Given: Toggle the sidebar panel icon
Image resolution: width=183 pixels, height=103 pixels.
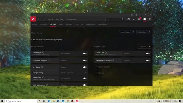Looking at the screenshot, I should click(x=150, y=19).
